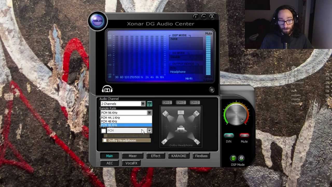Open the information (i) button

point(196,16)
